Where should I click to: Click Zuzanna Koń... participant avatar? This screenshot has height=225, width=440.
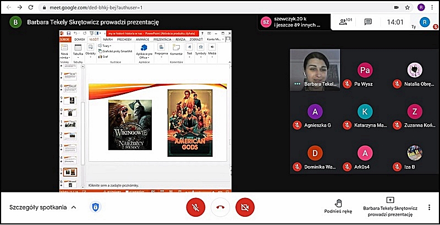point(415,112)
